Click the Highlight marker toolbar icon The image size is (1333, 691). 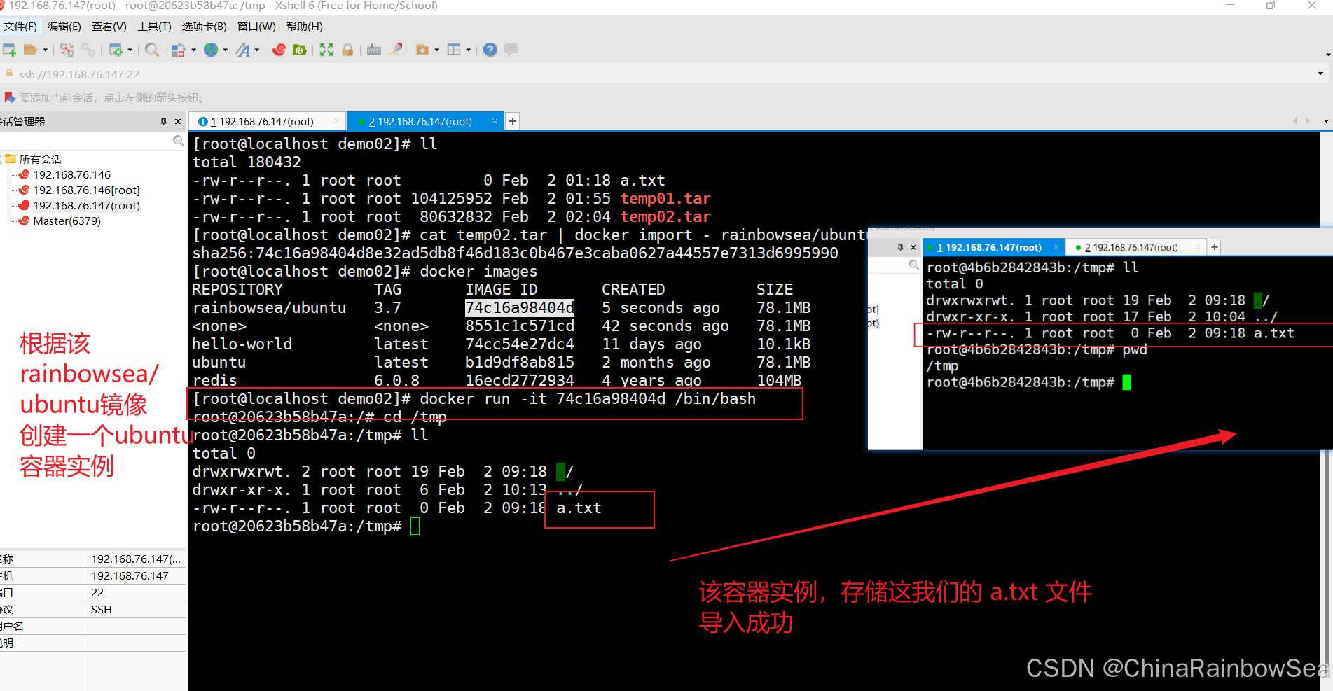(396, 49)
